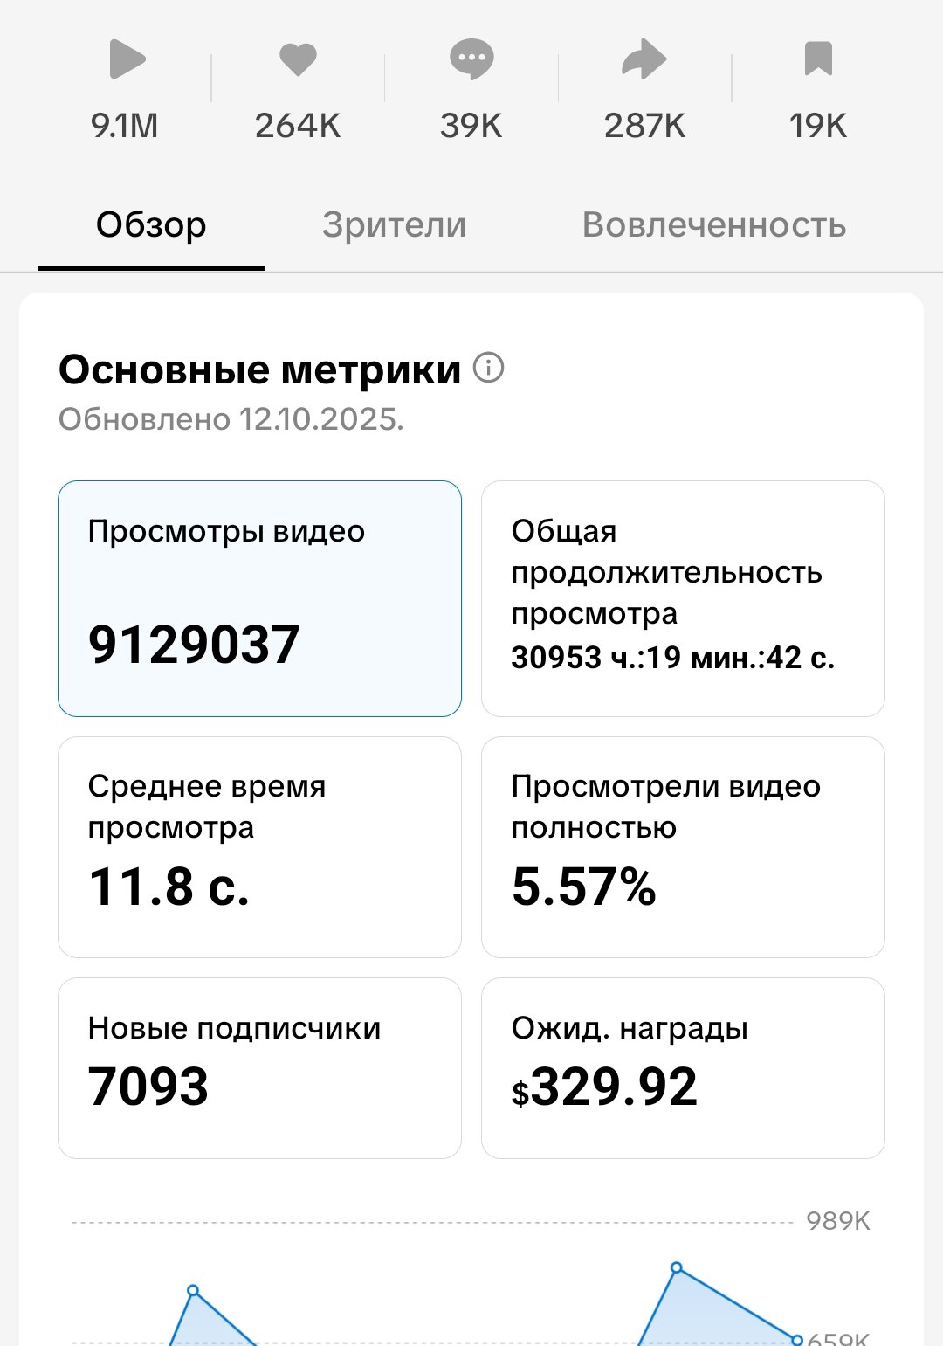Tap the play icon above 9.1M
The image size is (943, 1346).
(127, 60)
